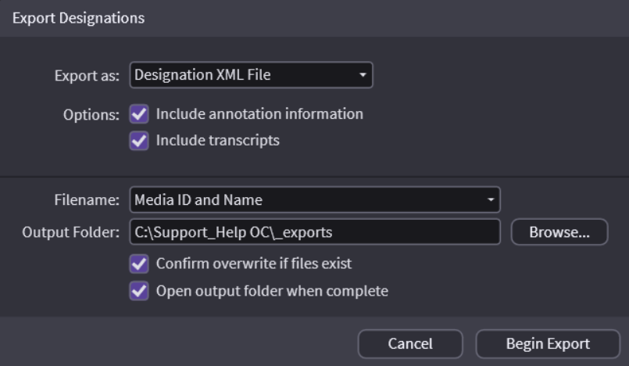The height and width of the screenshot is (366, 629).
Task: Disable Confirm overwrite if files exist
Action: [139, 264]
